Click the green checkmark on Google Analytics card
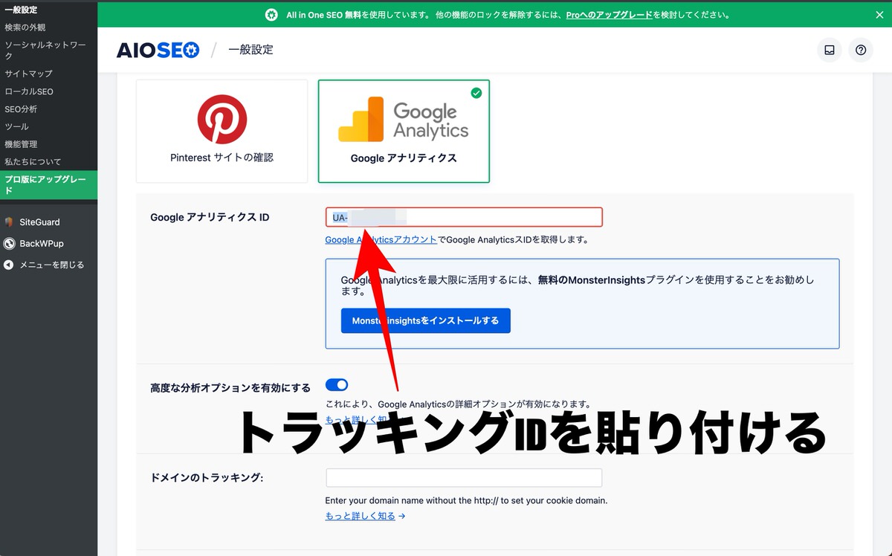Screen dimensions: 892x556 pos(476,93)
